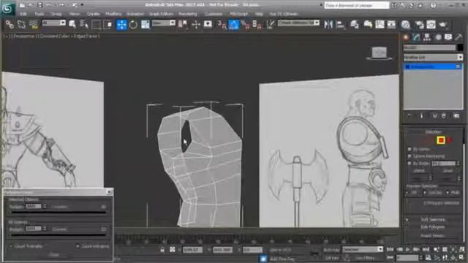Viewport: 468px width, 263px height.
Task: Open the Modifiers menu
Action: click(113, 14)
